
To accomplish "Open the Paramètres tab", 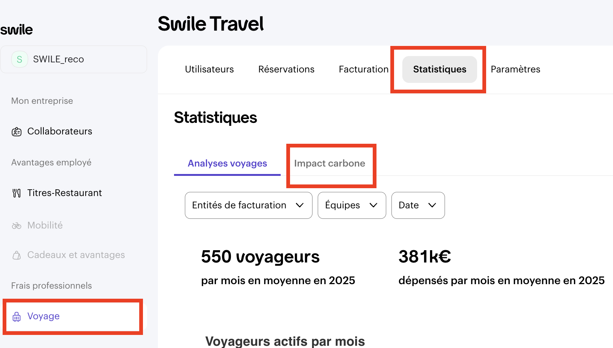I will (x=515, y=69).
